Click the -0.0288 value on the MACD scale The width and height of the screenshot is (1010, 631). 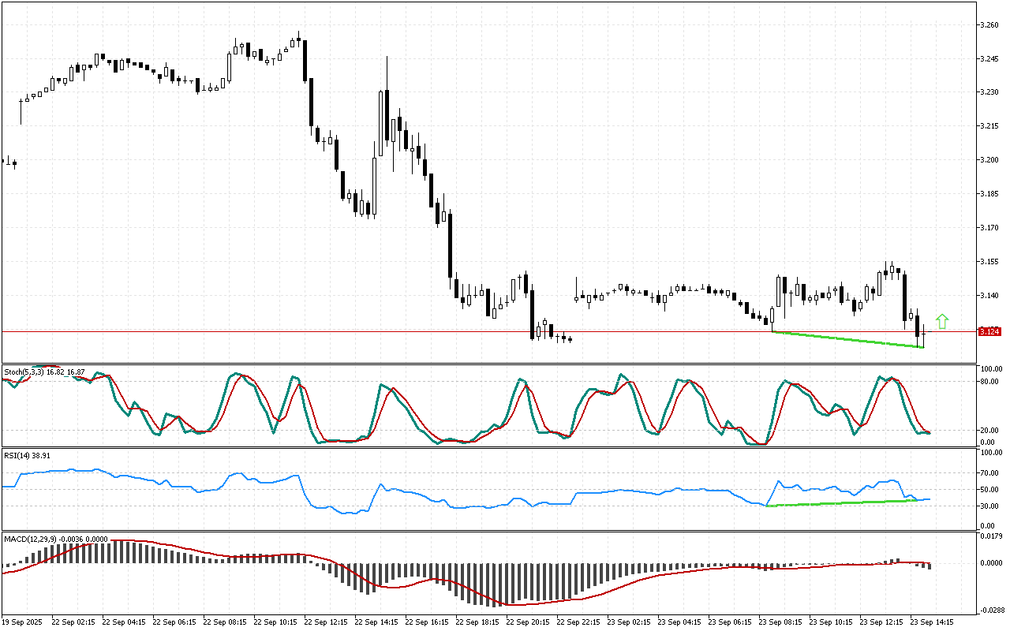(990, 610)
